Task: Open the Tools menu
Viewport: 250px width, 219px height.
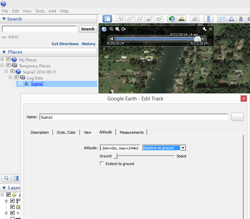Action: pos(40,11)
